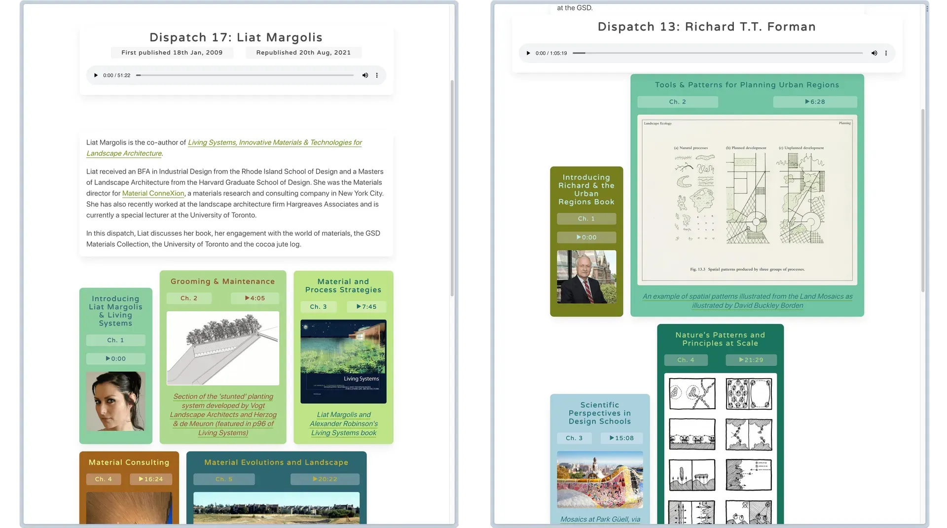The image size is (947, 528).
Task: Open the Living Systems book cover image
Action: [x=343, y=361]
